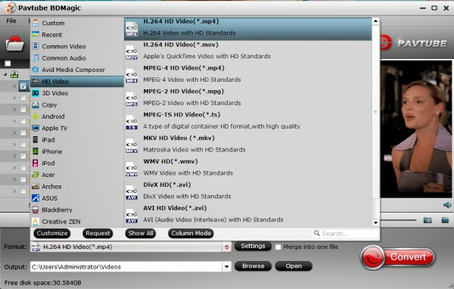Click the preview playback seek slider
Viewport: 454px width, 289px height.
point(399,220)
